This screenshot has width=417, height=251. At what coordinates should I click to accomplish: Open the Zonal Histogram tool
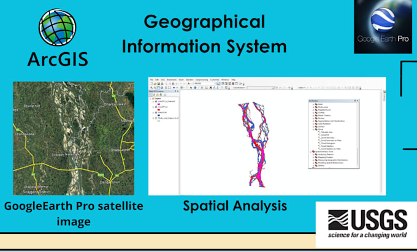click(328, 143)
